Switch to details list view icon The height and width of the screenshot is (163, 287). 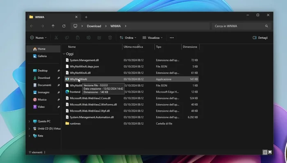[265, 152]
